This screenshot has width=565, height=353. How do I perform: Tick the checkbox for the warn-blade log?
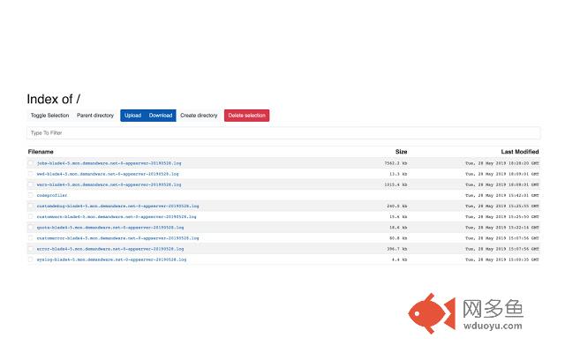pos(31,184)
